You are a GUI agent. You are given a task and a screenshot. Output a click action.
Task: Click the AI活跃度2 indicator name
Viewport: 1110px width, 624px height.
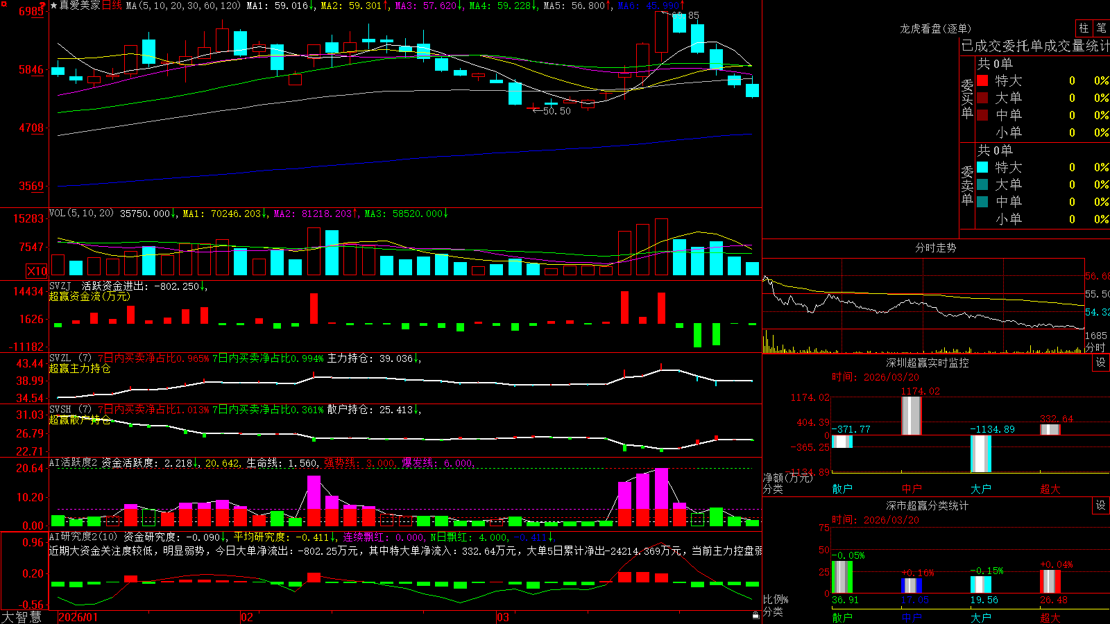tap(74, 462)
